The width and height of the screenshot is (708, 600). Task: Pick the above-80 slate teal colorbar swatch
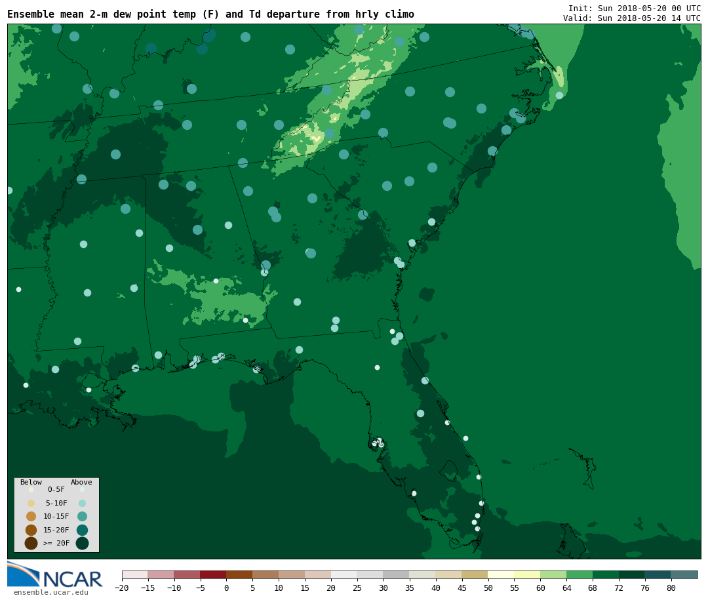684,574
